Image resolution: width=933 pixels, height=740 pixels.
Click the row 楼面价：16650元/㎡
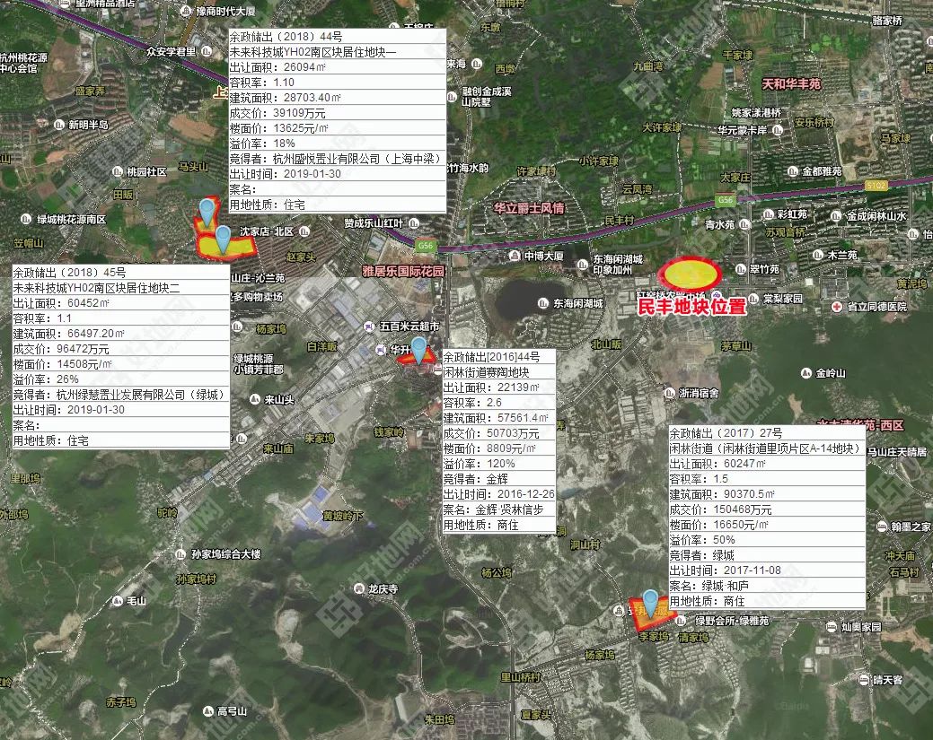tap(766, 525)
